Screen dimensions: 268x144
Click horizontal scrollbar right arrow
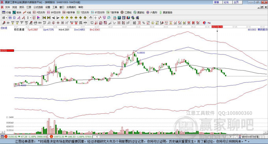tap(230, 137)
